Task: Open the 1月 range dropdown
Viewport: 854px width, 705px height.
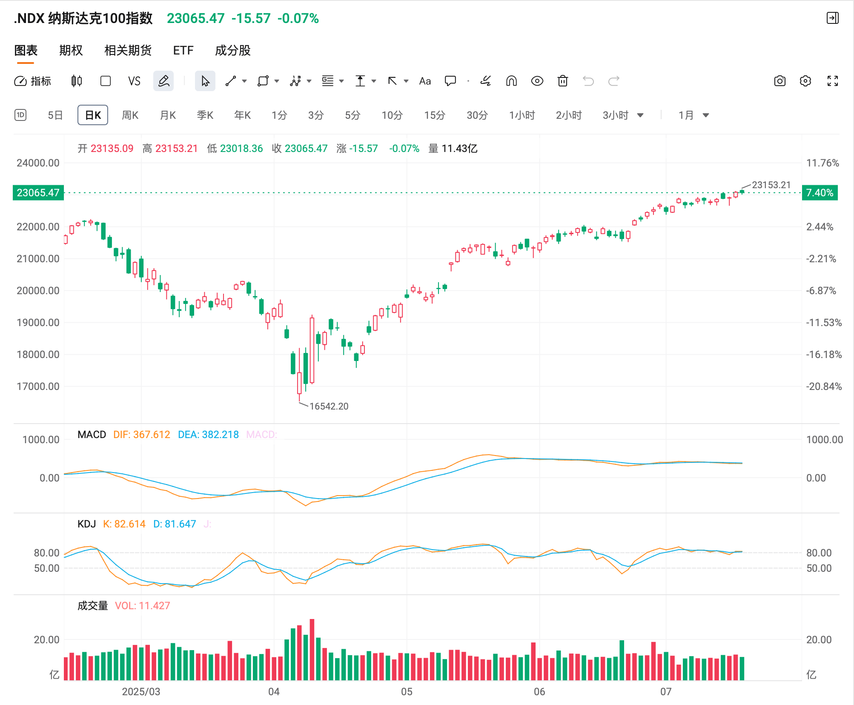Action: tap(694, 115)
